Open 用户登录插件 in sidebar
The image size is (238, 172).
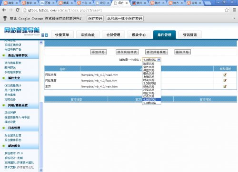[13, 90]
